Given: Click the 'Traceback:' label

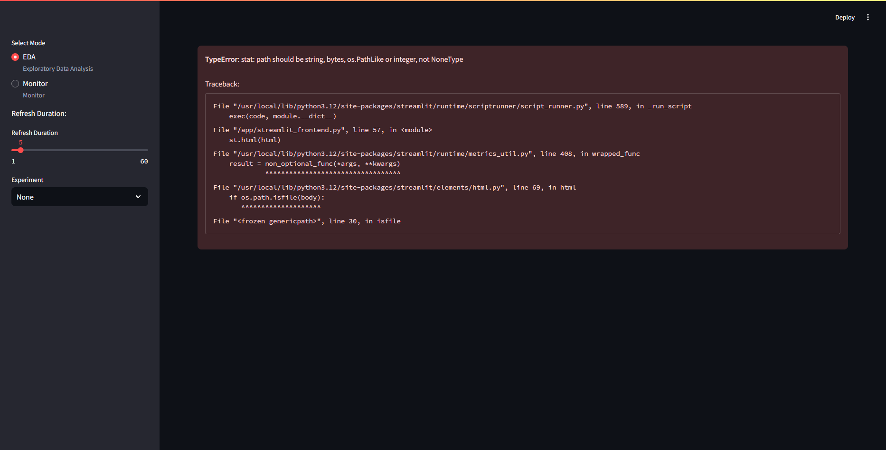Looking at the screenshot, I should click(x=222, y=84).
